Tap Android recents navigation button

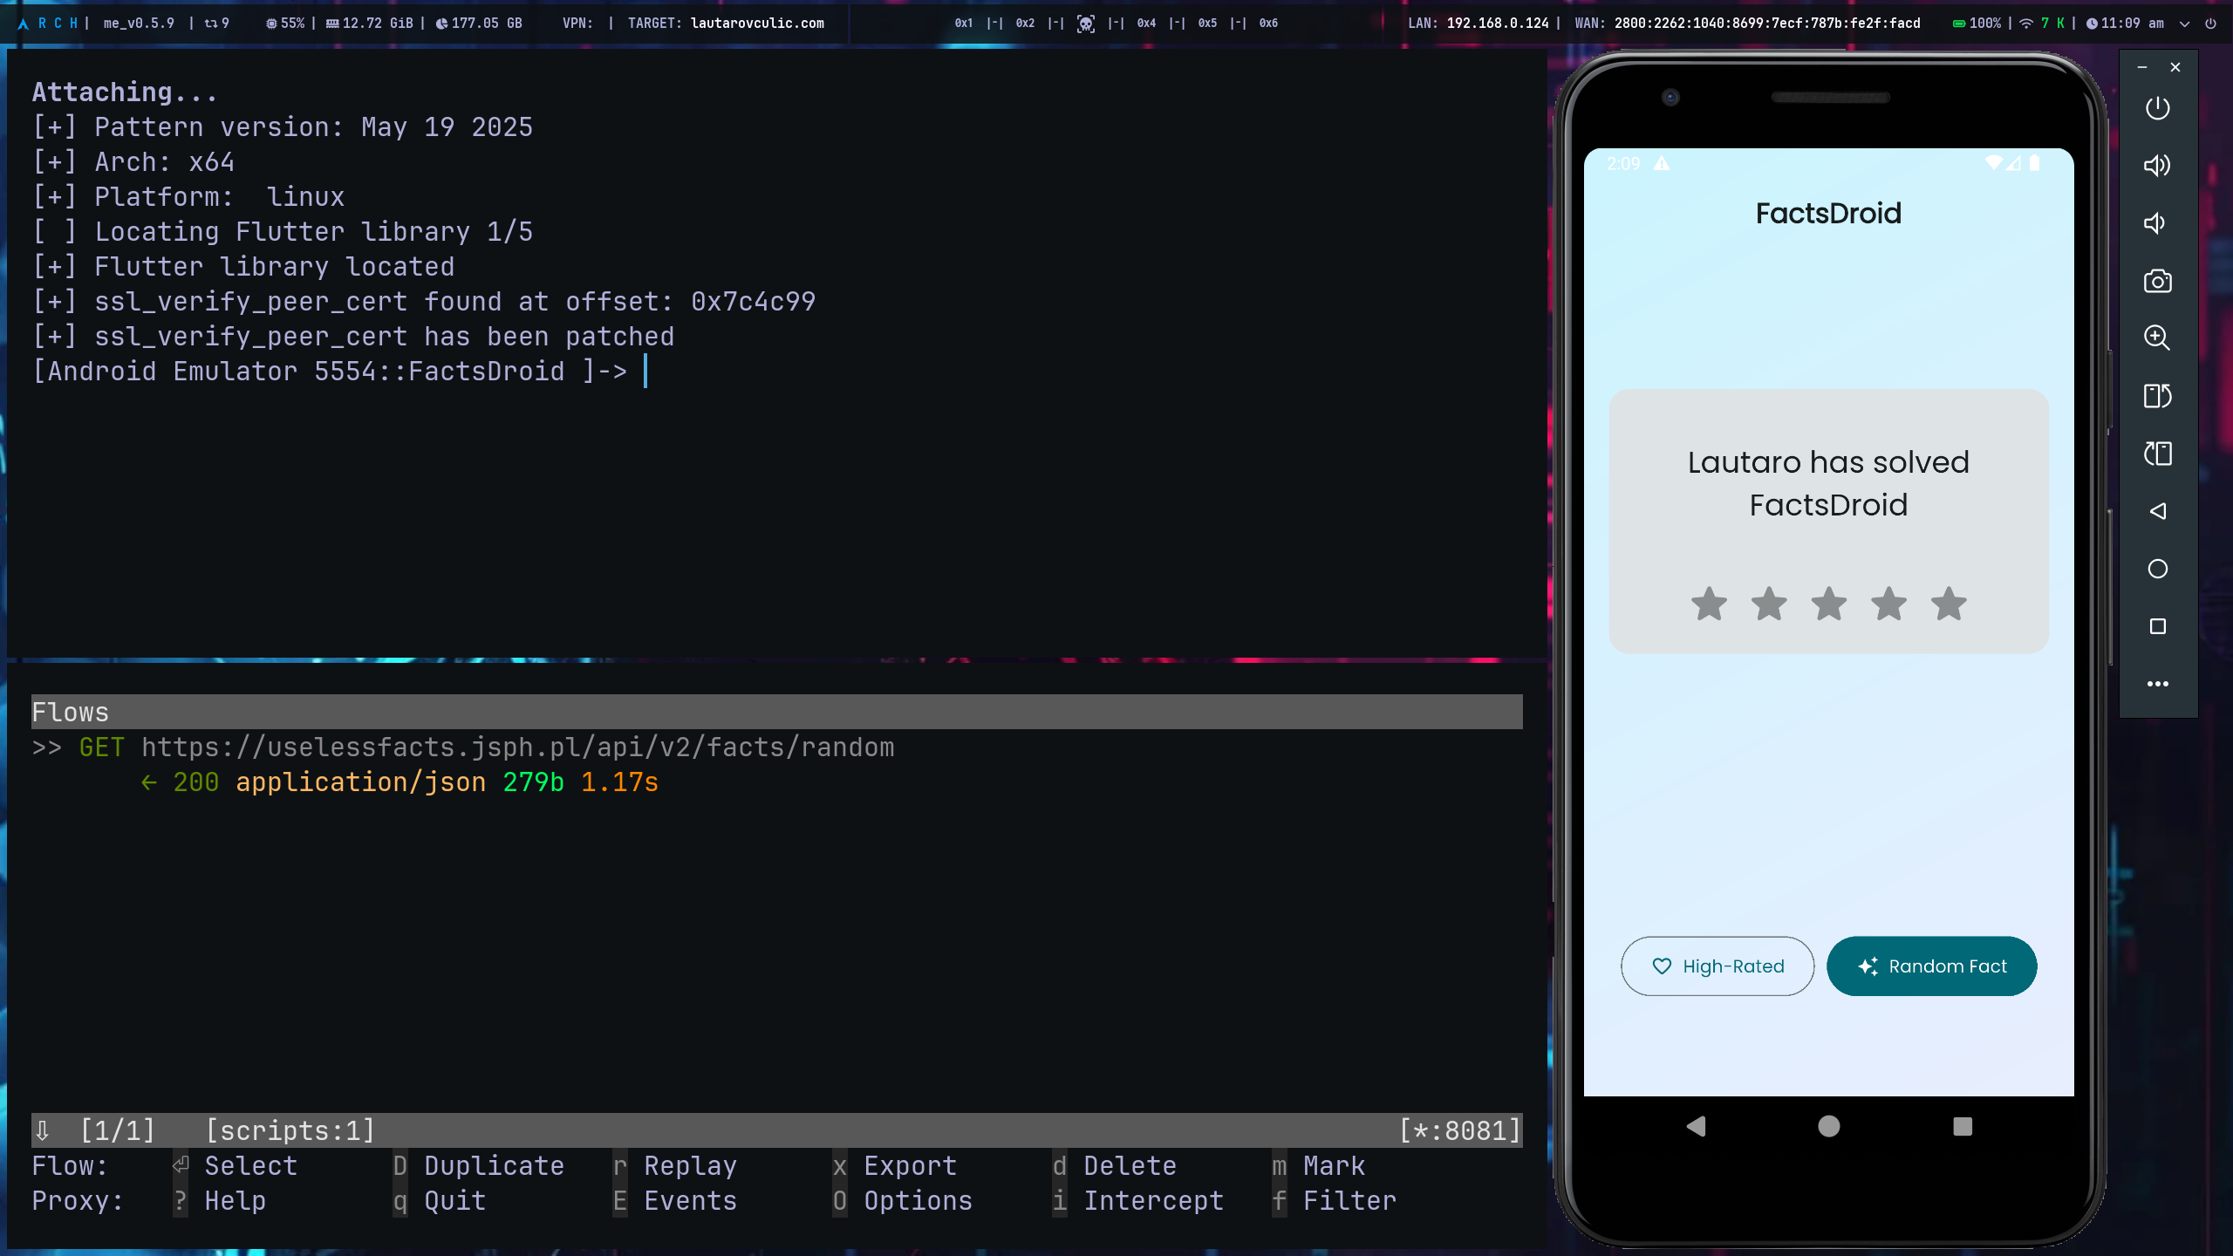(1963, 1127)
